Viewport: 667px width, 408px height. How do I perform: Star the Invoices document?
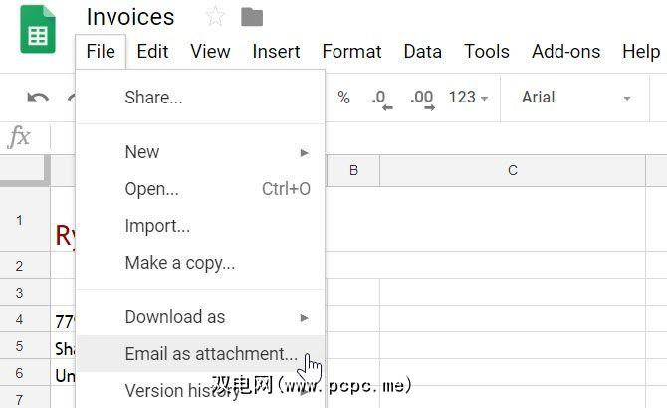pyautogui.click(x=215, y=17)
